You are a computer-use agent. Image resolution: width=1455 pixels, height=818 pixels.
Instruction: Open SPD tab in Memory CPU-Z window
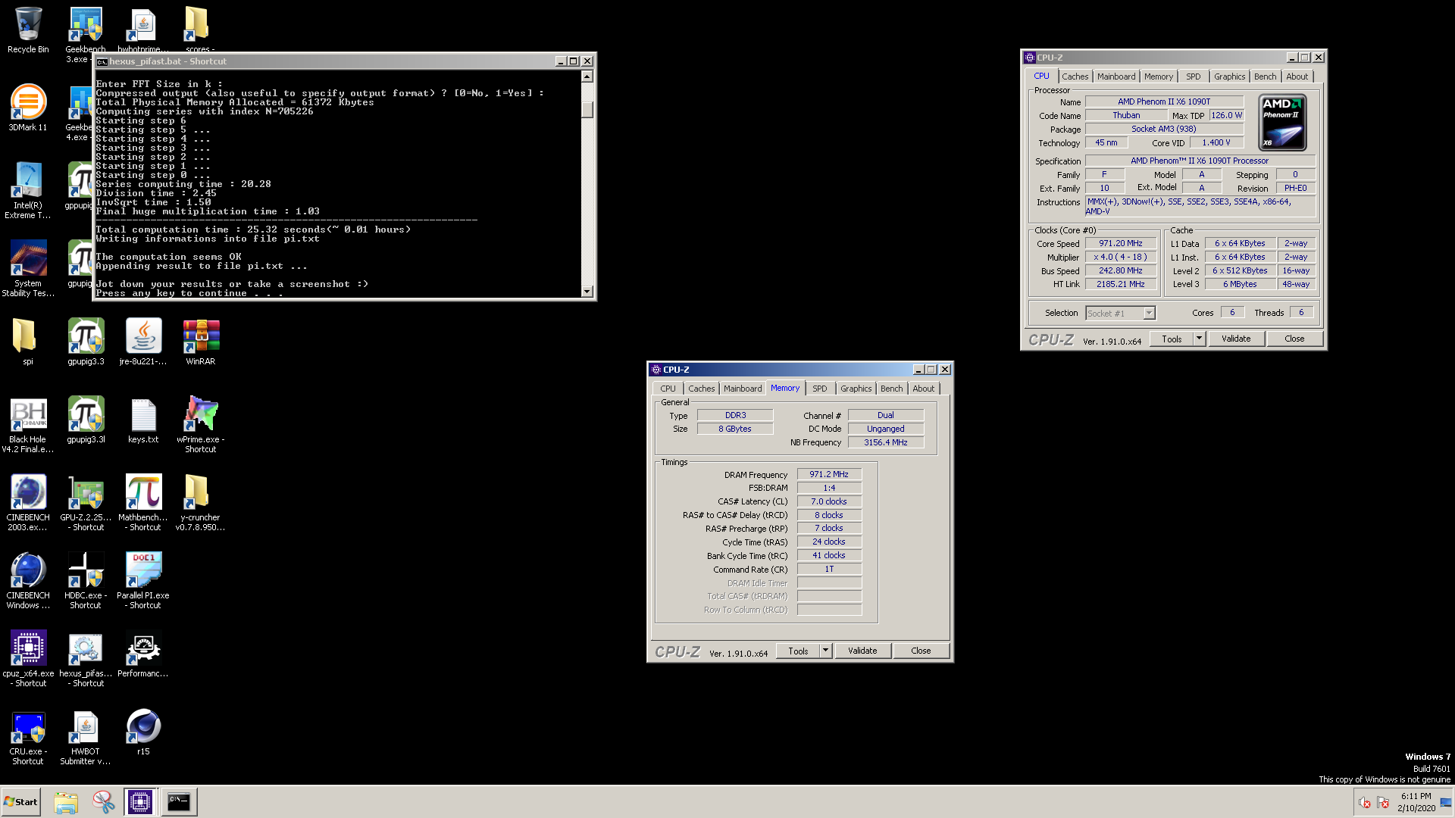[820, 389]
